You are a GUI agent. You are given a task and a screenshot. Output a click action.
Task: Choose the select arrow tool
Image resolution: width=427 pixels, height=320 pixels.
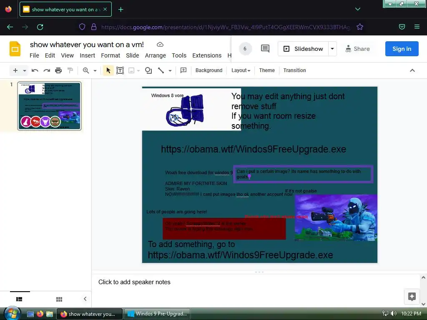coord(108,70)
